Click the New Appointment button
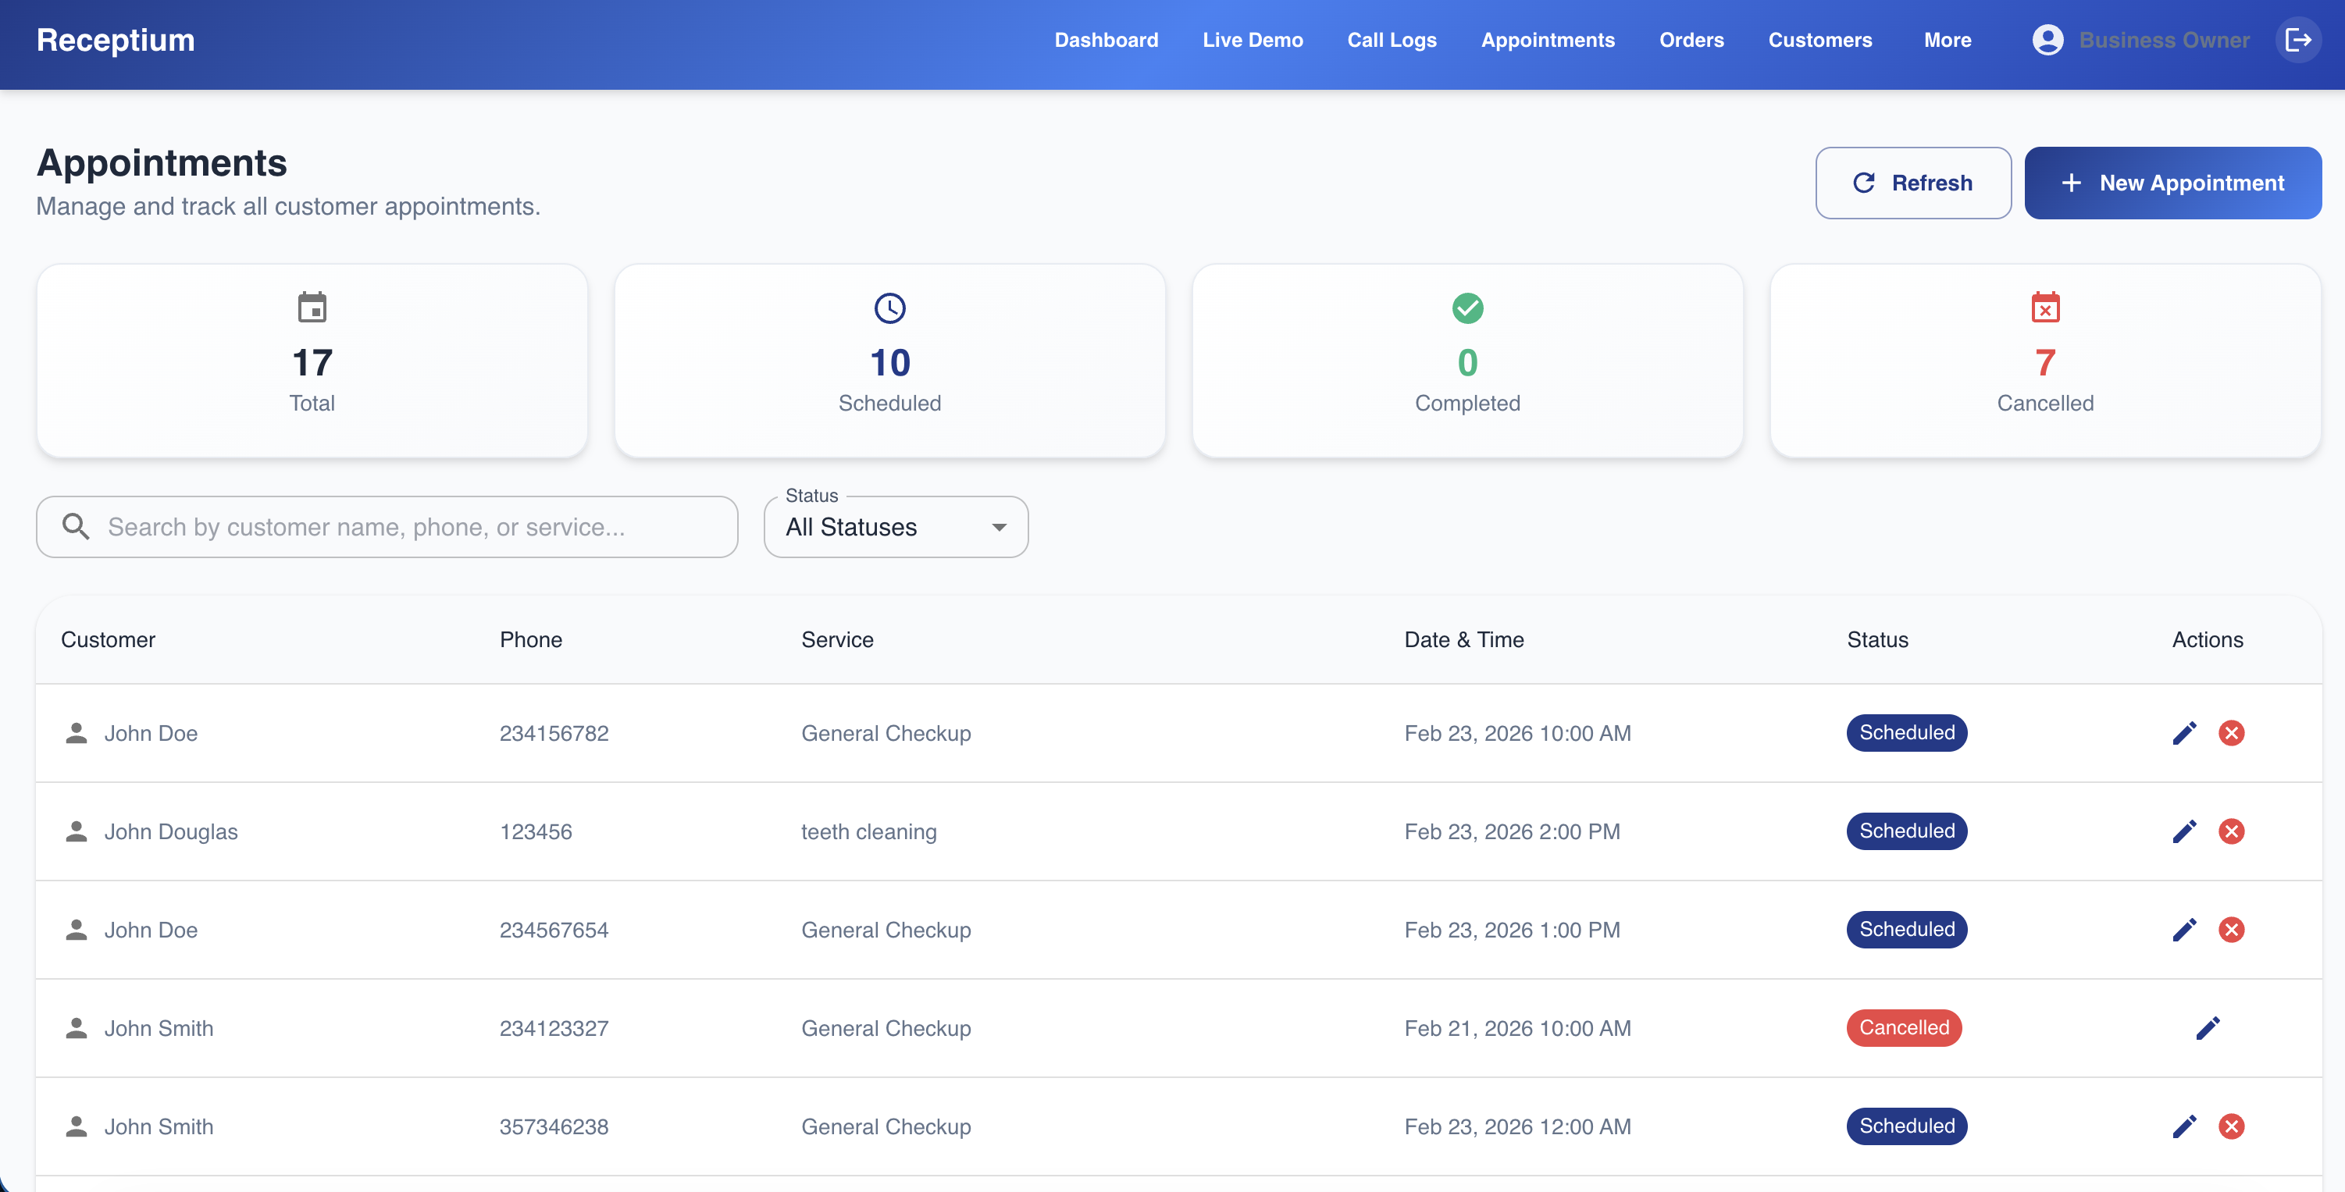 pyautogui.click(x=2172, y=183)
